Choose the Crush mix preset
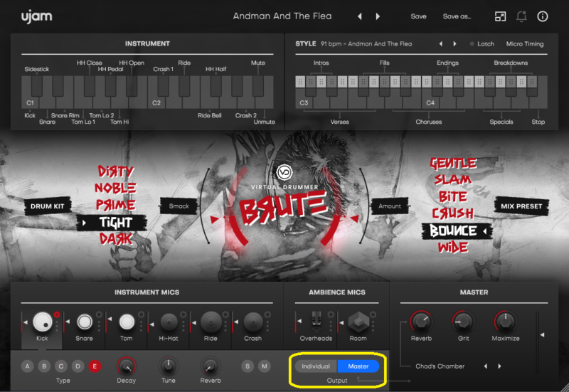 (x=453, y=213)
